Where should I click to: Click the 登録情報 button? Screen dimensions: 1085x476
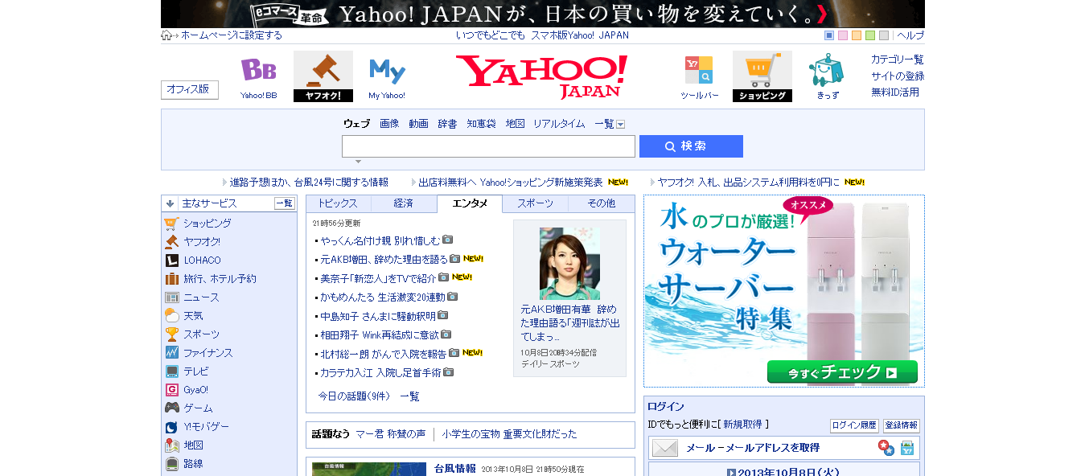(x=902, y=426)
